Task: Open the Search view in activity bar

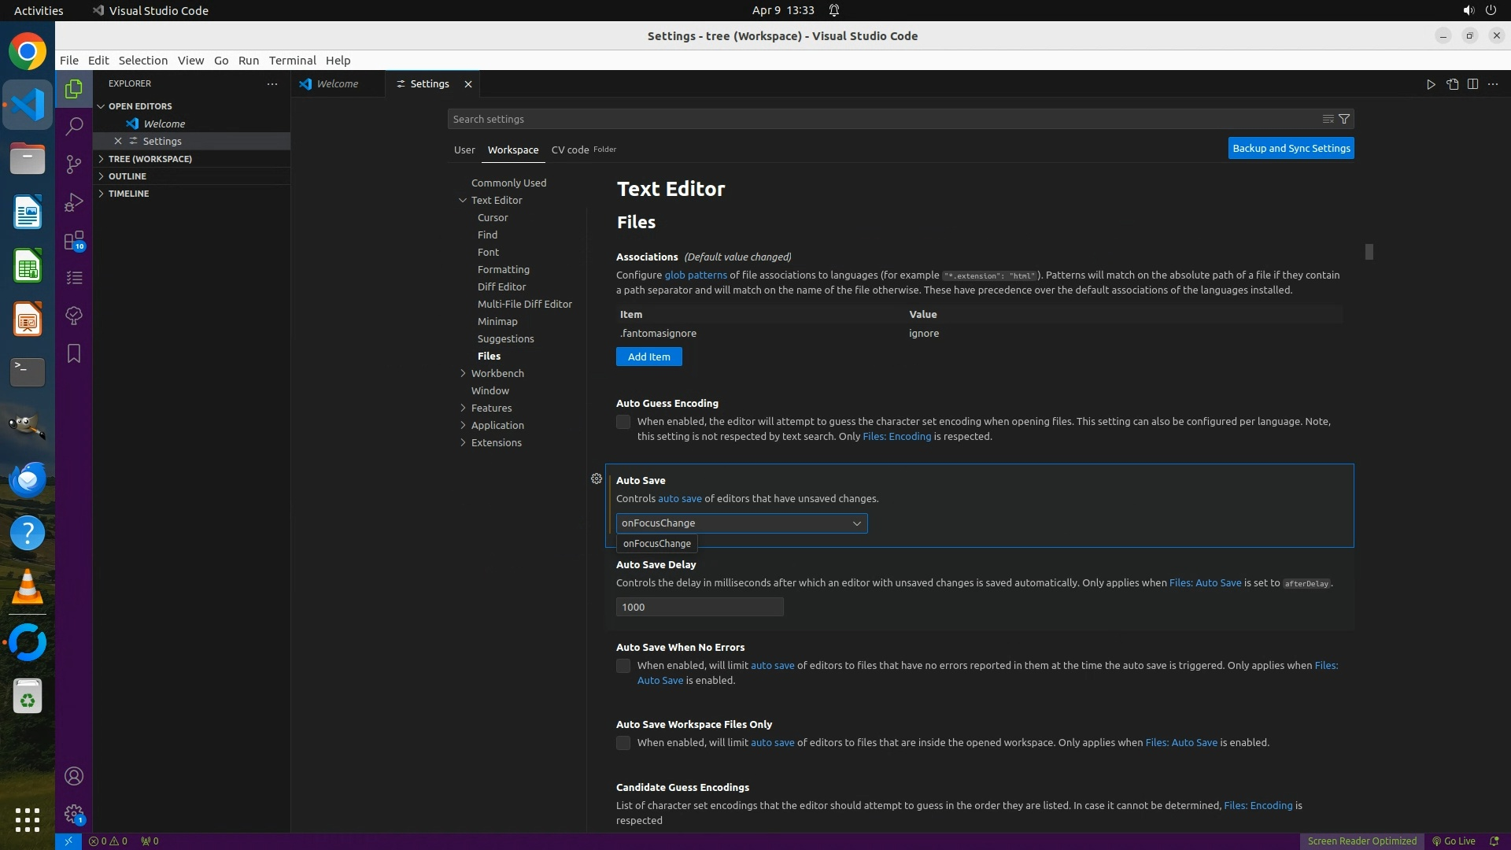Action: tap(74, 126)
